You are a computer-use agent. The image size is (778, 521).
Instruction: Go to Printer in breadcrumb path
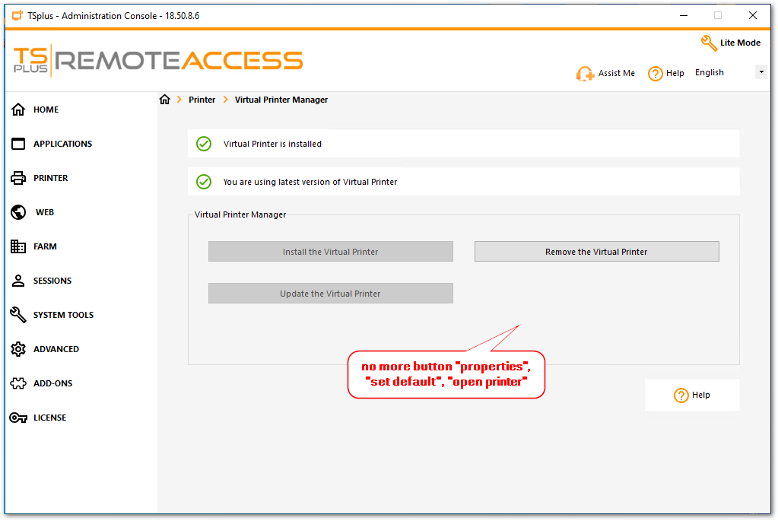[x=202, y=100]
